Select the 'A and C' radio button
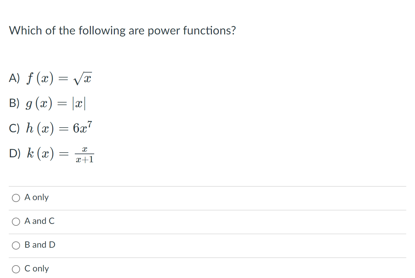 click(x=16, y=221)
